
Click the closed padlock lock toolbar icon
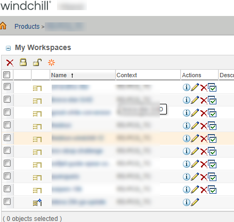pyautogui.click(x=23, y=62)
